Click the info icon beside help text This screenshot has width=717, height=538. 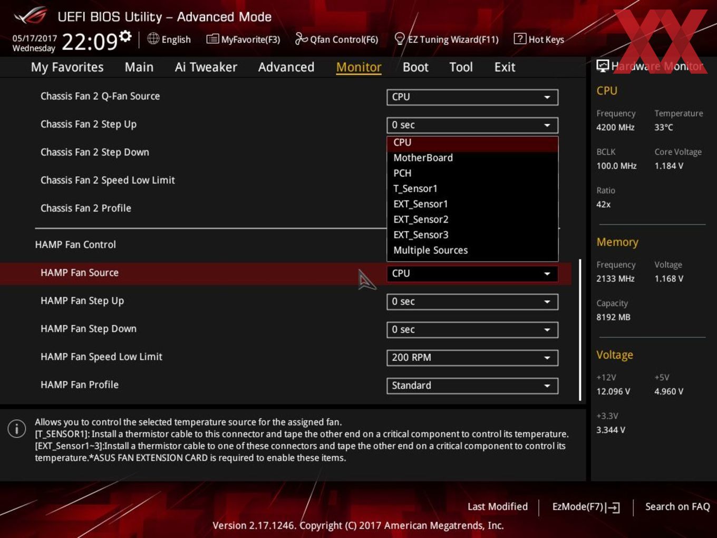pos(17,428)
